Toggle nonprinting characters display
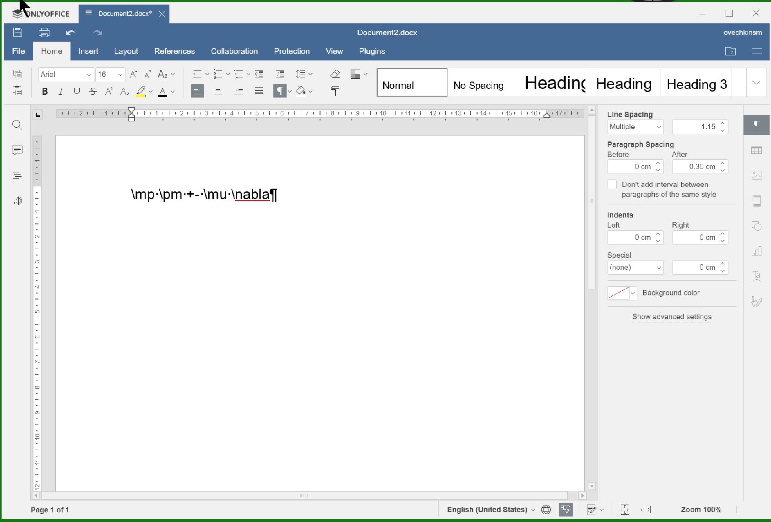The height and width of the screenshot is (522, 771). click(280, 91)
